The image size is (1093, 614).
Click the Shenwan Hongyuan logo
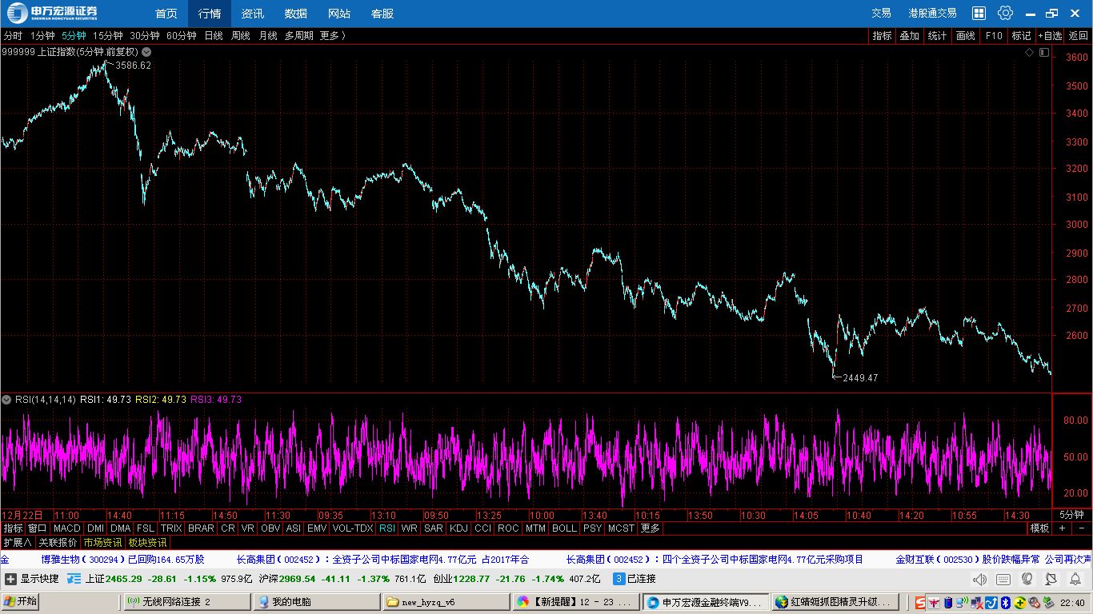(x=53, y=13)
